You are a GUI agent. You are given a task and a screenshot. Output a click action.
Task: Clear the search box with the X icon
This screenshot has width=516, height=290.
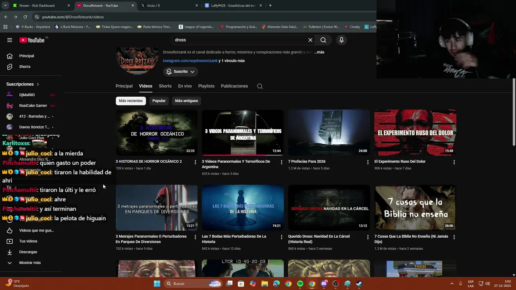point(310,40)
